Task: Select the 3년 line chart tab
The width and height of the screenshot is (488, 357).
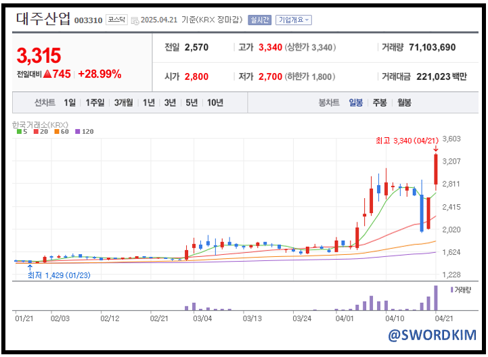Action: pyautogui.click(x=170, y=102)
